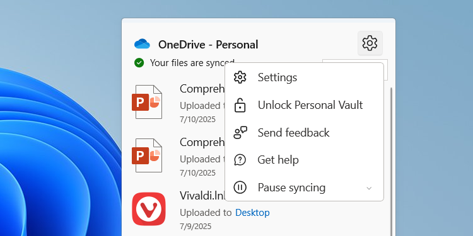Click the question mark help icon
The height and width of the screenshot is (236, 473).
(240, 160)
